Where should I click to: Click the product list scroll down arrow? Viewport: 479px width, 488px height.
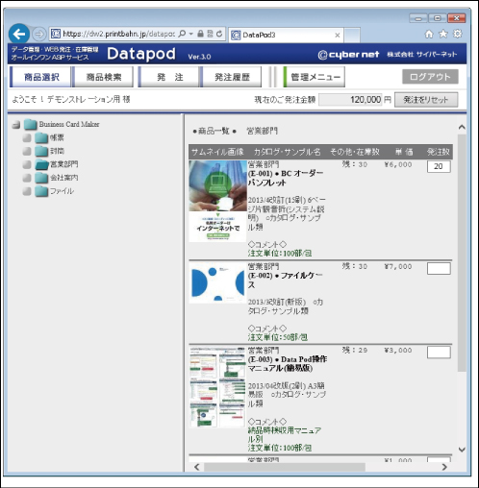462,450
